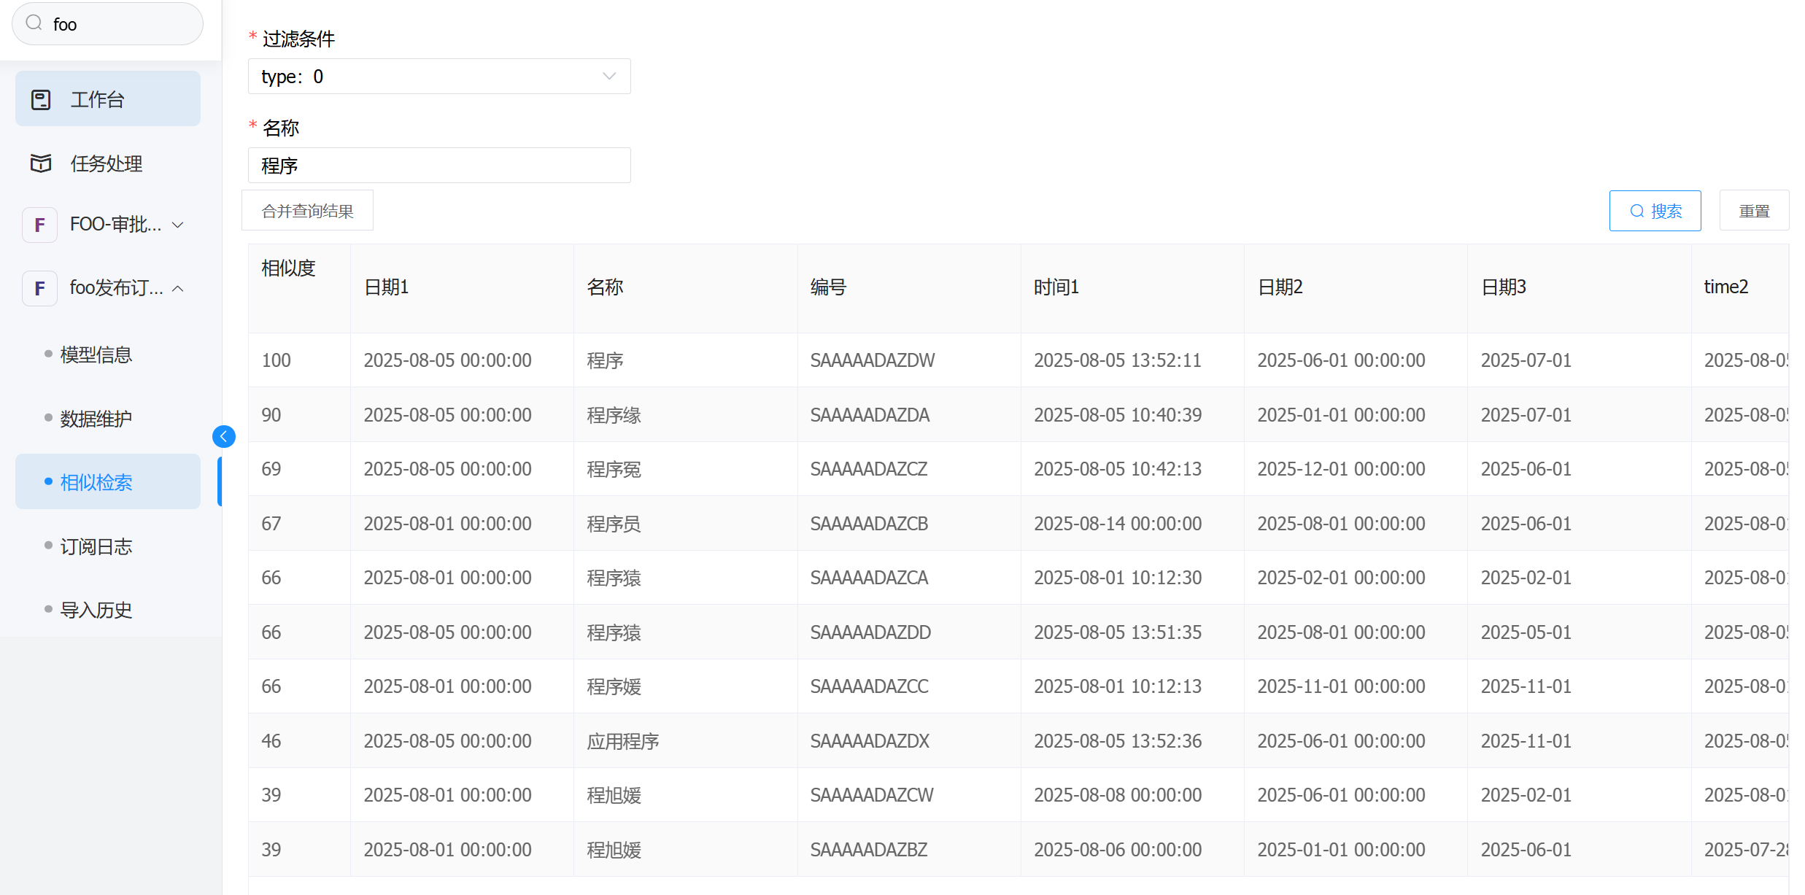1805x895 pixels.
Task: Collapse the foo发布订 submenu chevron
Action: point(177,289)
